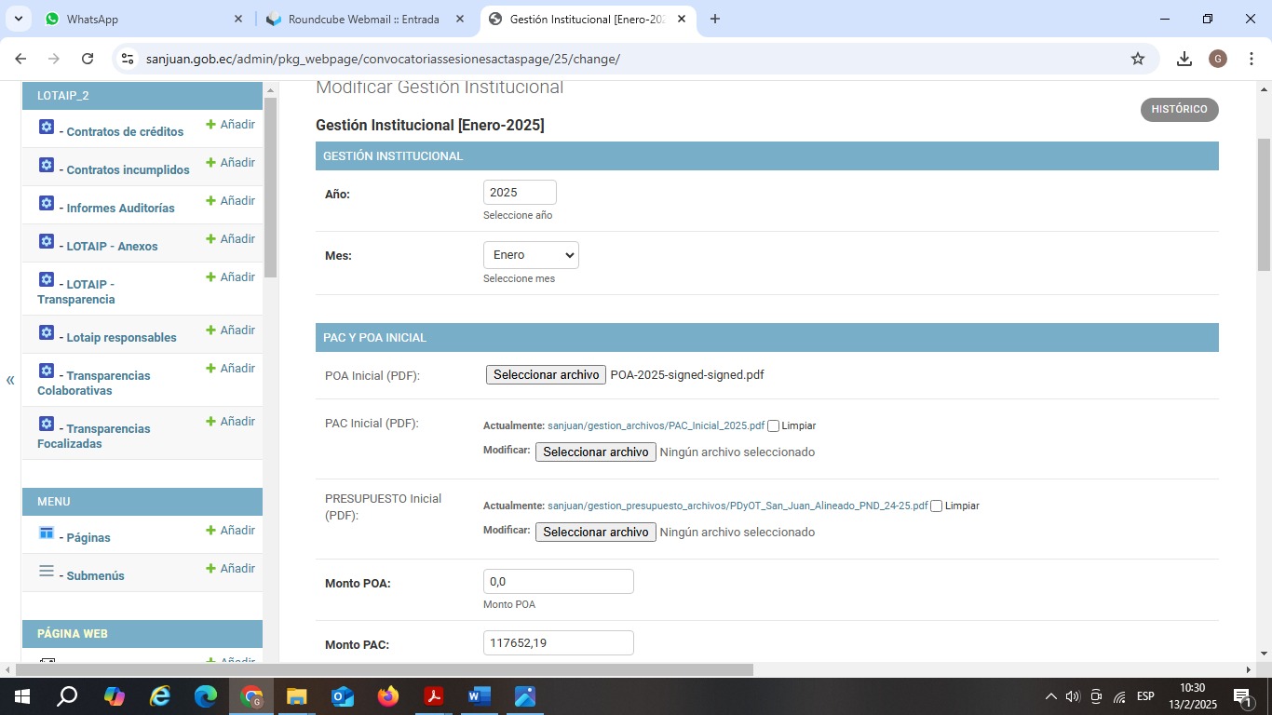The image size is (1272, 715).
Task: Check Limpiar for the PAC Inicial file
Action: (x=773, y=426)
